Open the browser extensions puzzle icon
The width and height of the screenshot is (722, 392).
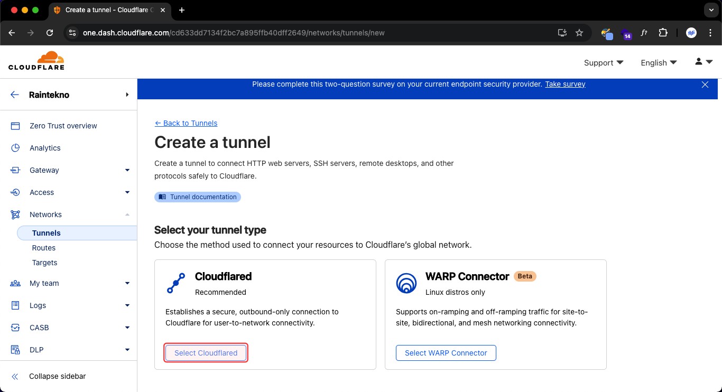(663, 33)
